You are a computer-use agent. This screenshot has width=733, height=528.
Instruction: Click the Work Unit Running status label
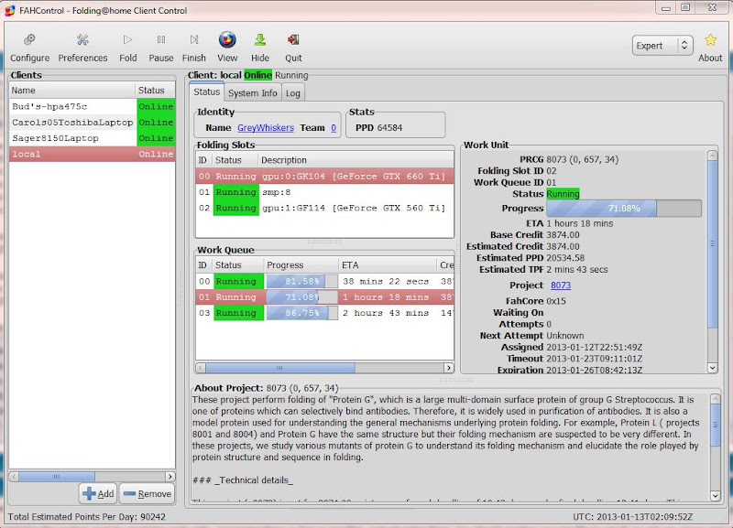(563, 194)
